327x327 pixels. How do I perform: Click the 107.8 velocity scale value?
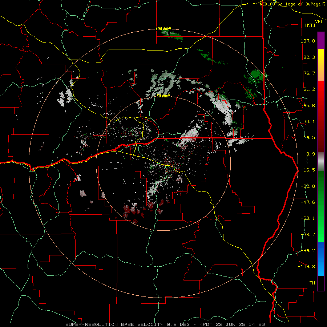pyautogui.click(x=308, y=41)
